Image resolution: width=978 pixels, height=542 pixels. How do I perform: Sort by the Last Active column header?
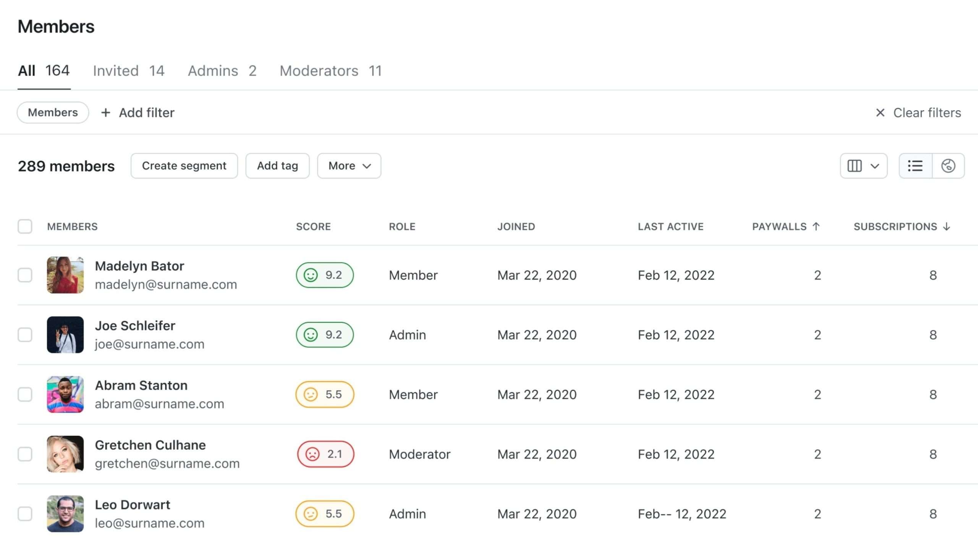[670, 227]
